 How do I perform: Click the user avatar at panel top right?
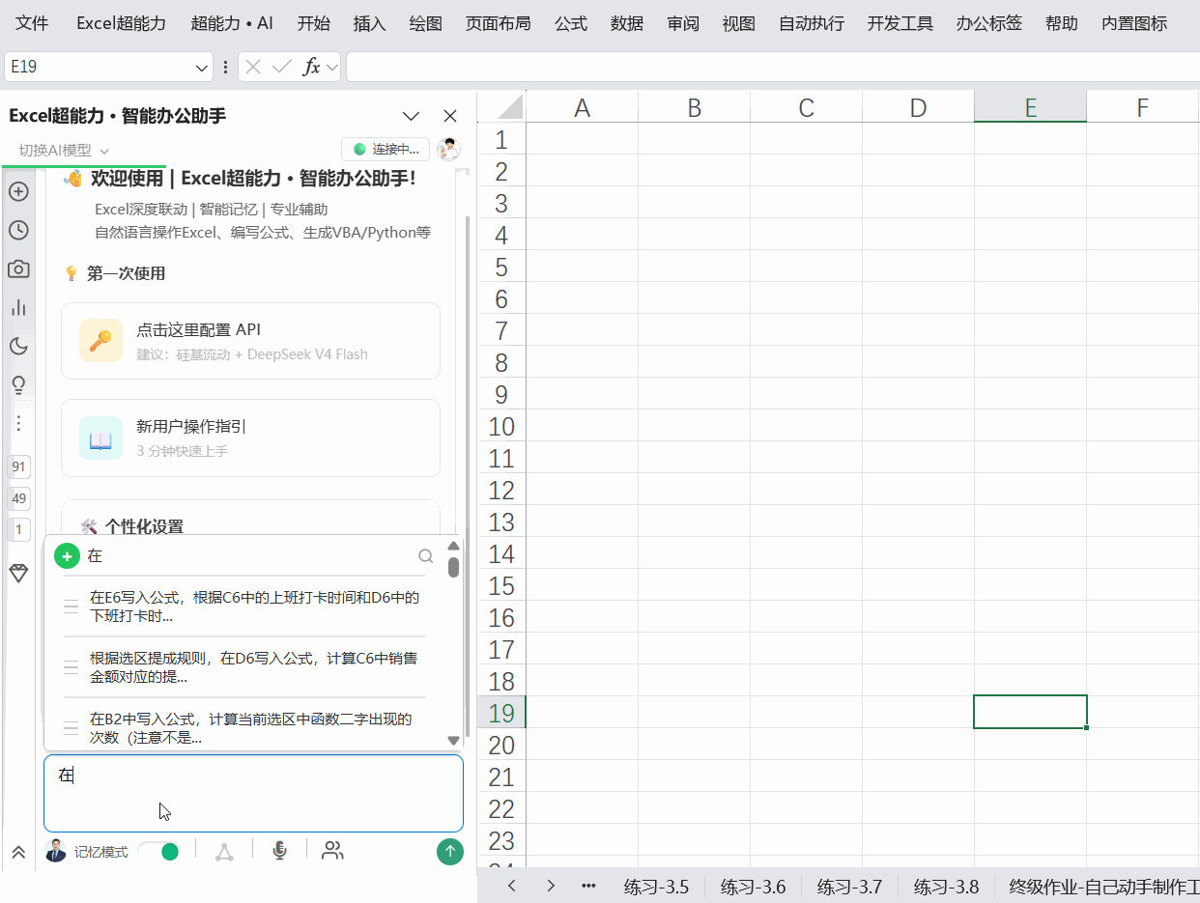point(448,149)
